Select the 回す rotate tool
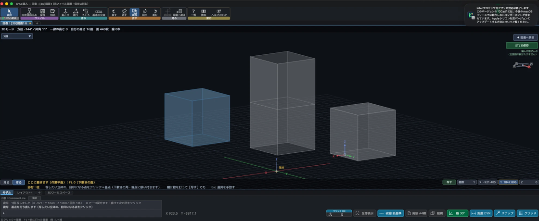 (x=145, y=12)
